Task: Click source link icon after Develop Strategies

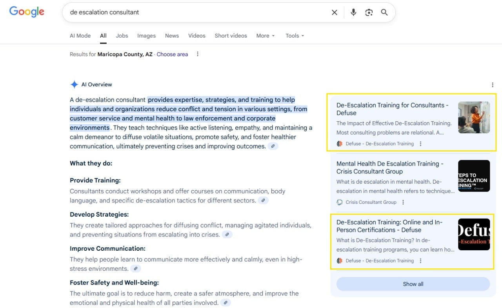Action: (x=227, y=235)
